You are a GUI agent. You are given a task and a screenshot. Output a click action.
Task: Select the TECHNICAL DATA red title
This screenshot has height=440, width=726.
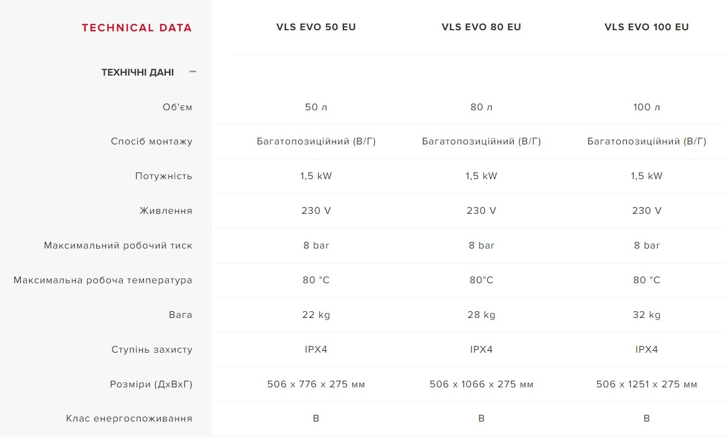click(x=137, y=27)
